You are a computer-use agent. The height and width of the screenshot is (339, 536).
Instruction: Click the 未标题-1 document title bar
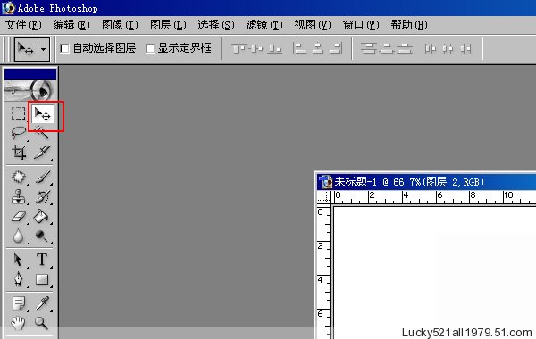(x=426, y=182)
